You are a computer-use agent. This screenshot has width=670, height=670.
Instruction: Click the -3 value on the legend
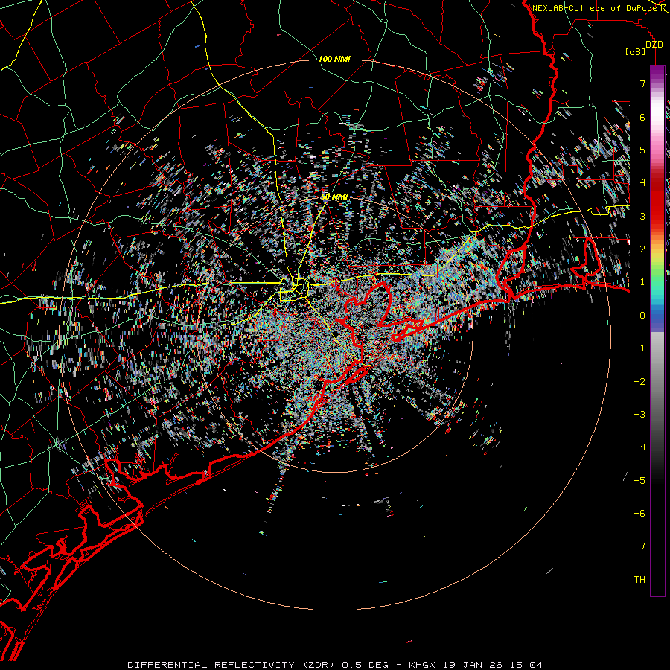639,415
